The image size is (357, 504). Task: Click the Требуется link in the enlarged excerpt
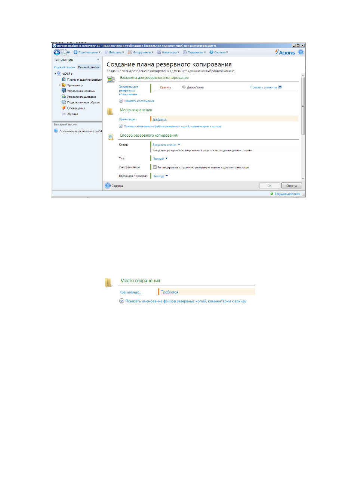[x=169, y=292]
